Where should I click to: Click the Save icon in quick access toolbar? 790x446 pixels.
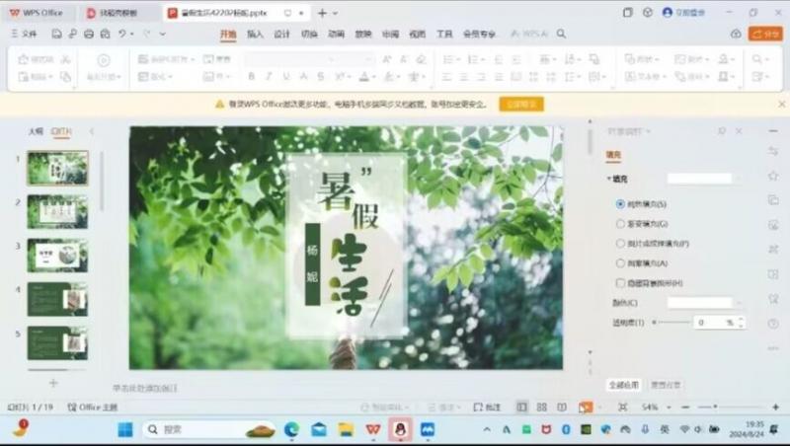click(56, 34)
